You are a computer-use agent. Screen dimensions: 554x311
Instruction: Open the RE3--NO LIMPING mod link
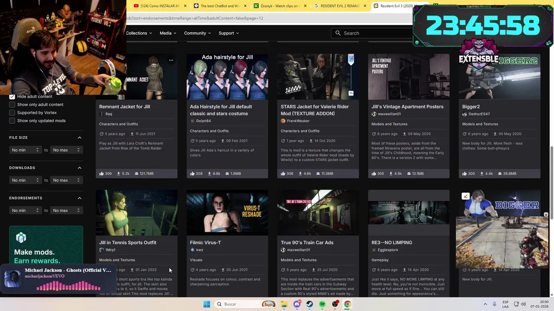[392, 243]
